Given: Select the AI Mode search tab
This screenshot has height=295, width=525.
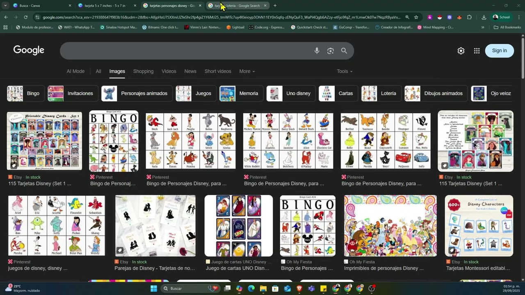Looking at the screenshot, I should tap(75, 71).
